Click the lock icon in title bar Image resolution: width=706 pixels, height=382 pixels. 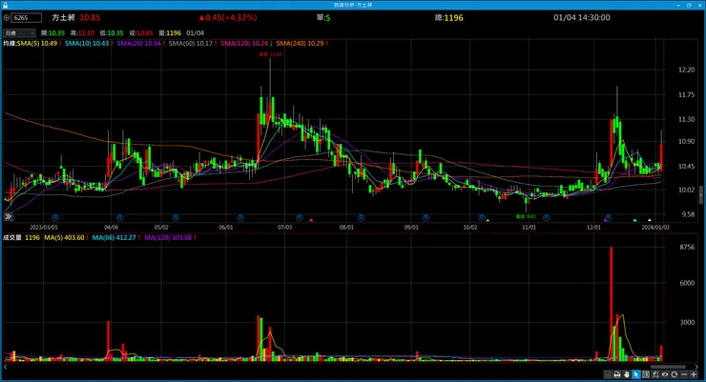click(x=5, y=5)
